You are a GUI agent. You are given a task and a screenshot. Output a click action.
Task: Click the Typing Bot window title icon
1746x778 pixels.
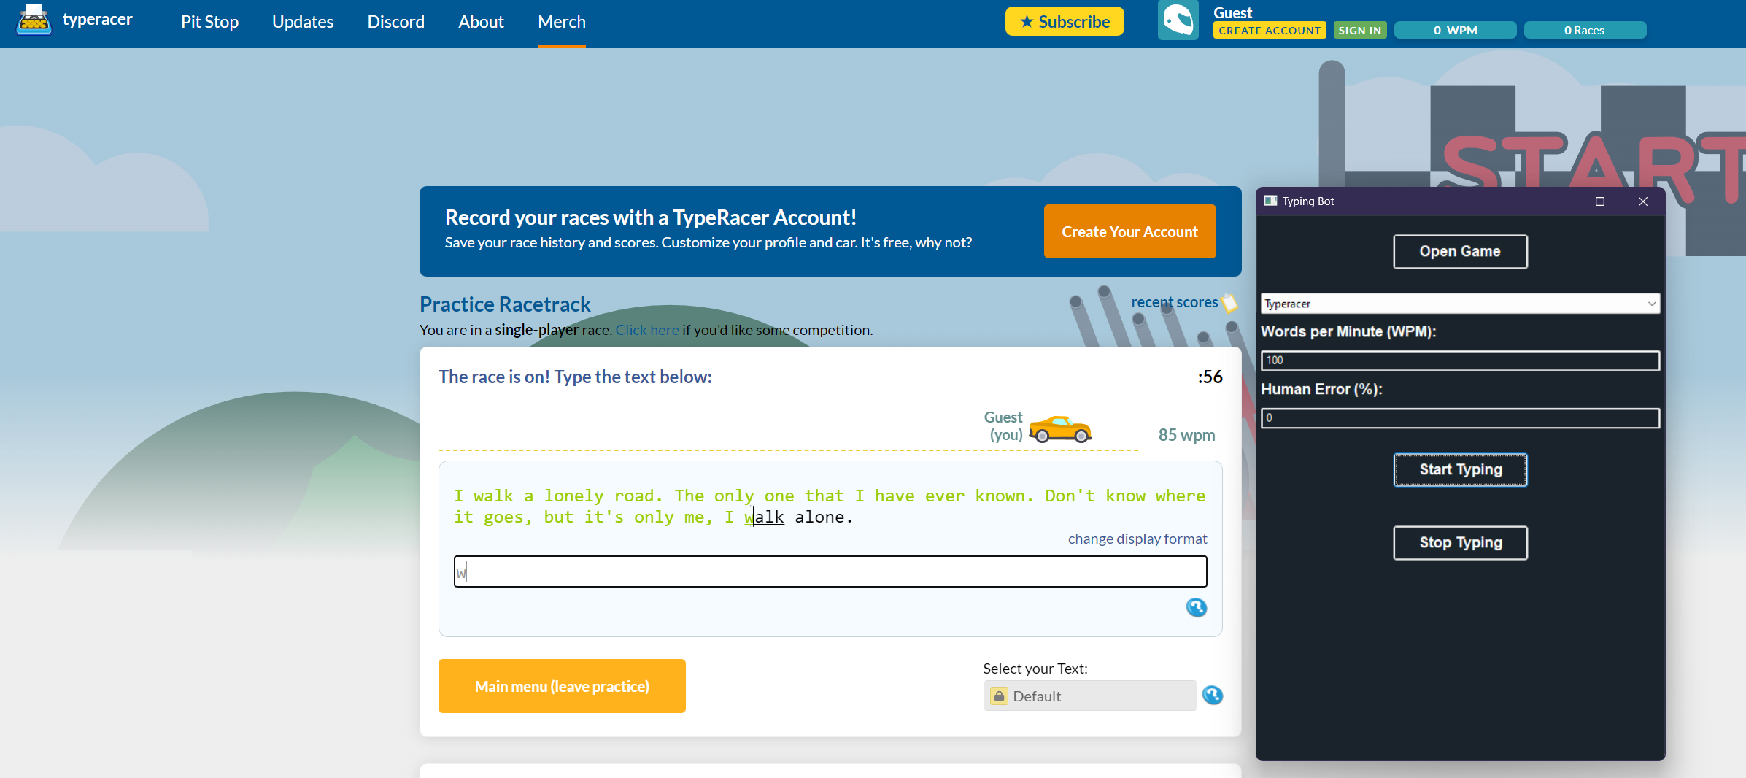[1270, 201]
